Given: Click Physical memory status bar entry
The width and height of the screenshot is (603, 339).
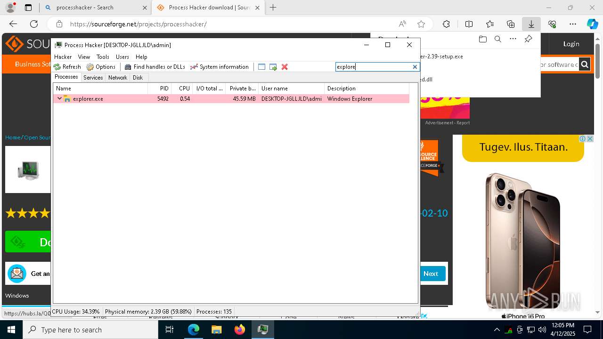Looking at the screenshot, I should [x=148, y=312].
